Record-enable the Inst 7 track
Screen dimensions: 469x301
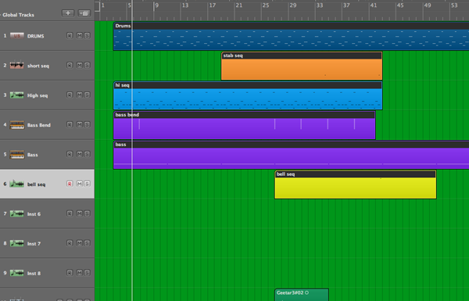coord(70,243)
